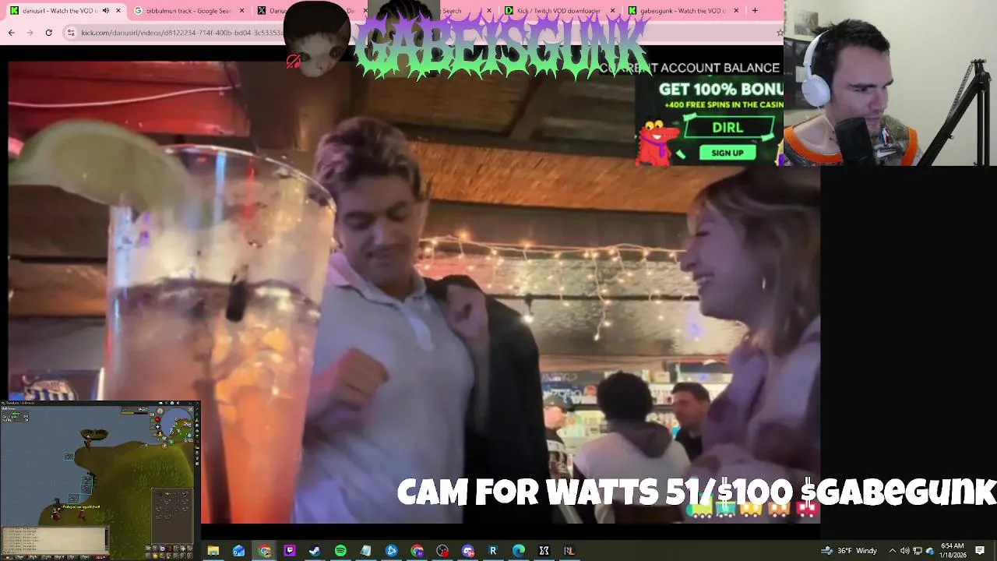Mute the danusirl tab via speaker icon
This screenshot has width=997, height=561.
point(106,10)
